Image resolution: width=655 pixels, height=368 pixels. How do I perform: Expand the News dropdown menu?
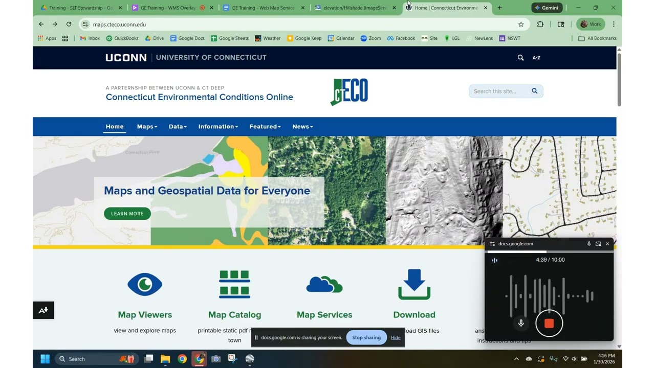tap(302, 126)
